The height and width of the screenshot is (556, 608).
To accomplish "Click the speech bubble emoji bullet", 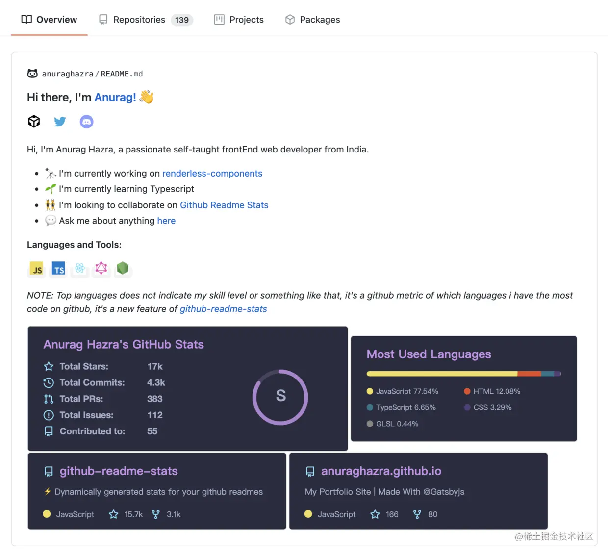I will pos(51,221).
